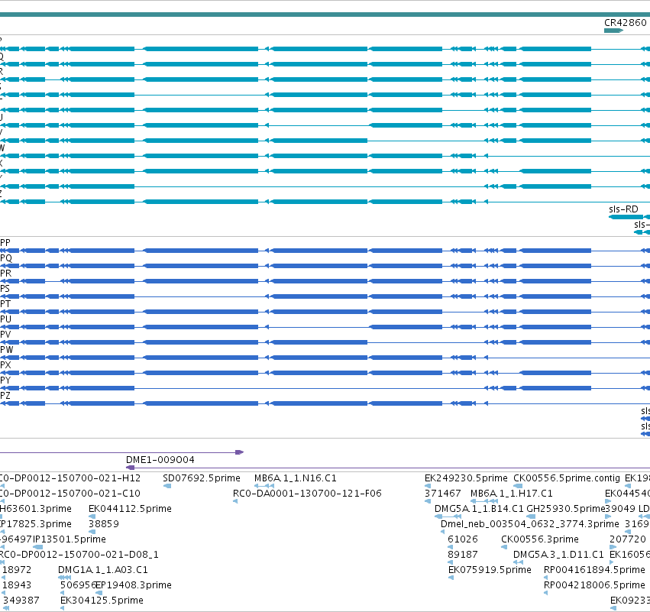Click the PQ protein track label
This screenshot has width=650, height=612.
[x=6, y=258]
